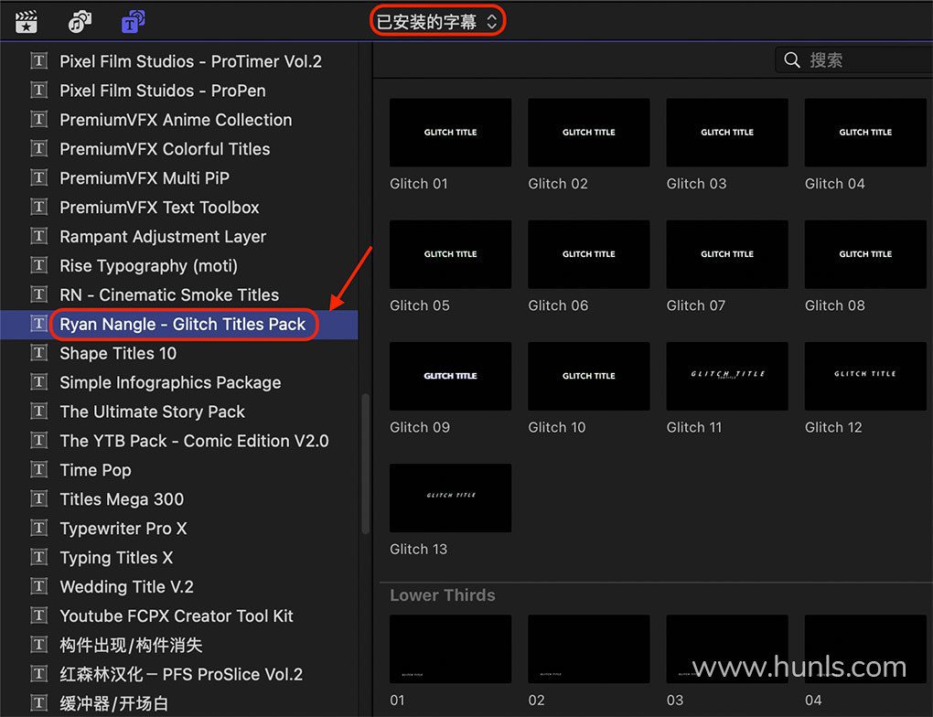Open the Photos and Audio sidebar icon

(80, 22)
